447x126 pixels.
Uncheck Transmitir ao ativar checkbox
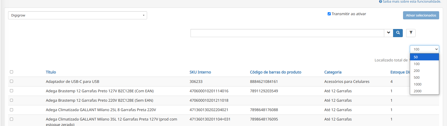coord(329,14)
